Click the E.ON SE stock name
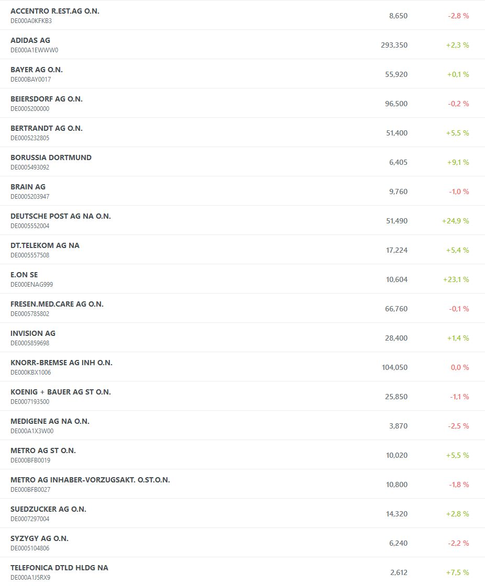The width and height of the screenshot is (485, 586). tap(24, 275)
